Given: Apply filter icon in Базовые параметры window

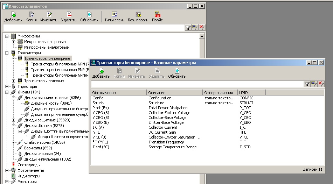Looking at the screenshot, I should 307,84.
